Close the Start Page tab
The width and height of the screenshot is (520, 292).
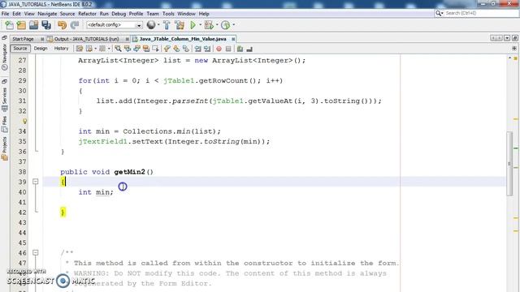[x=42, y=39]
